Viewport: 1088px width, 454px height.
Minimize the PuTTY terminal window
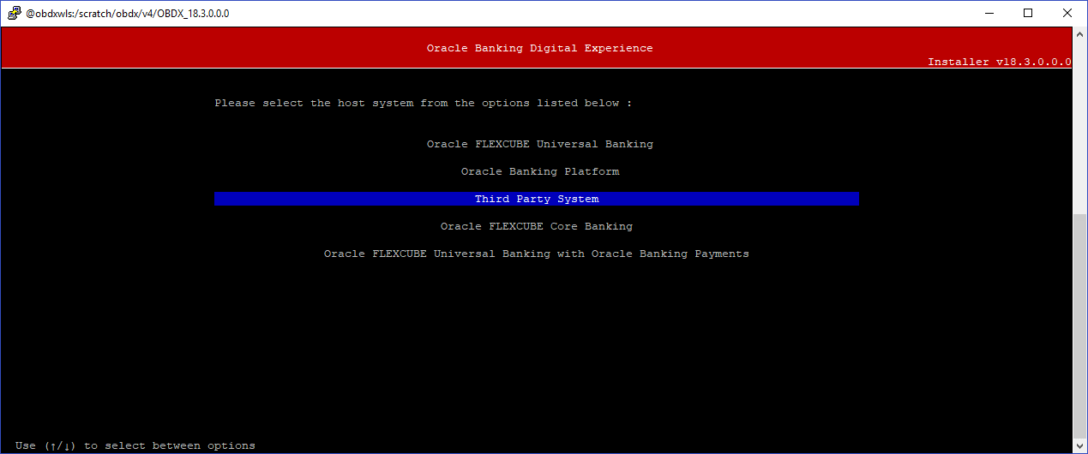989,14
